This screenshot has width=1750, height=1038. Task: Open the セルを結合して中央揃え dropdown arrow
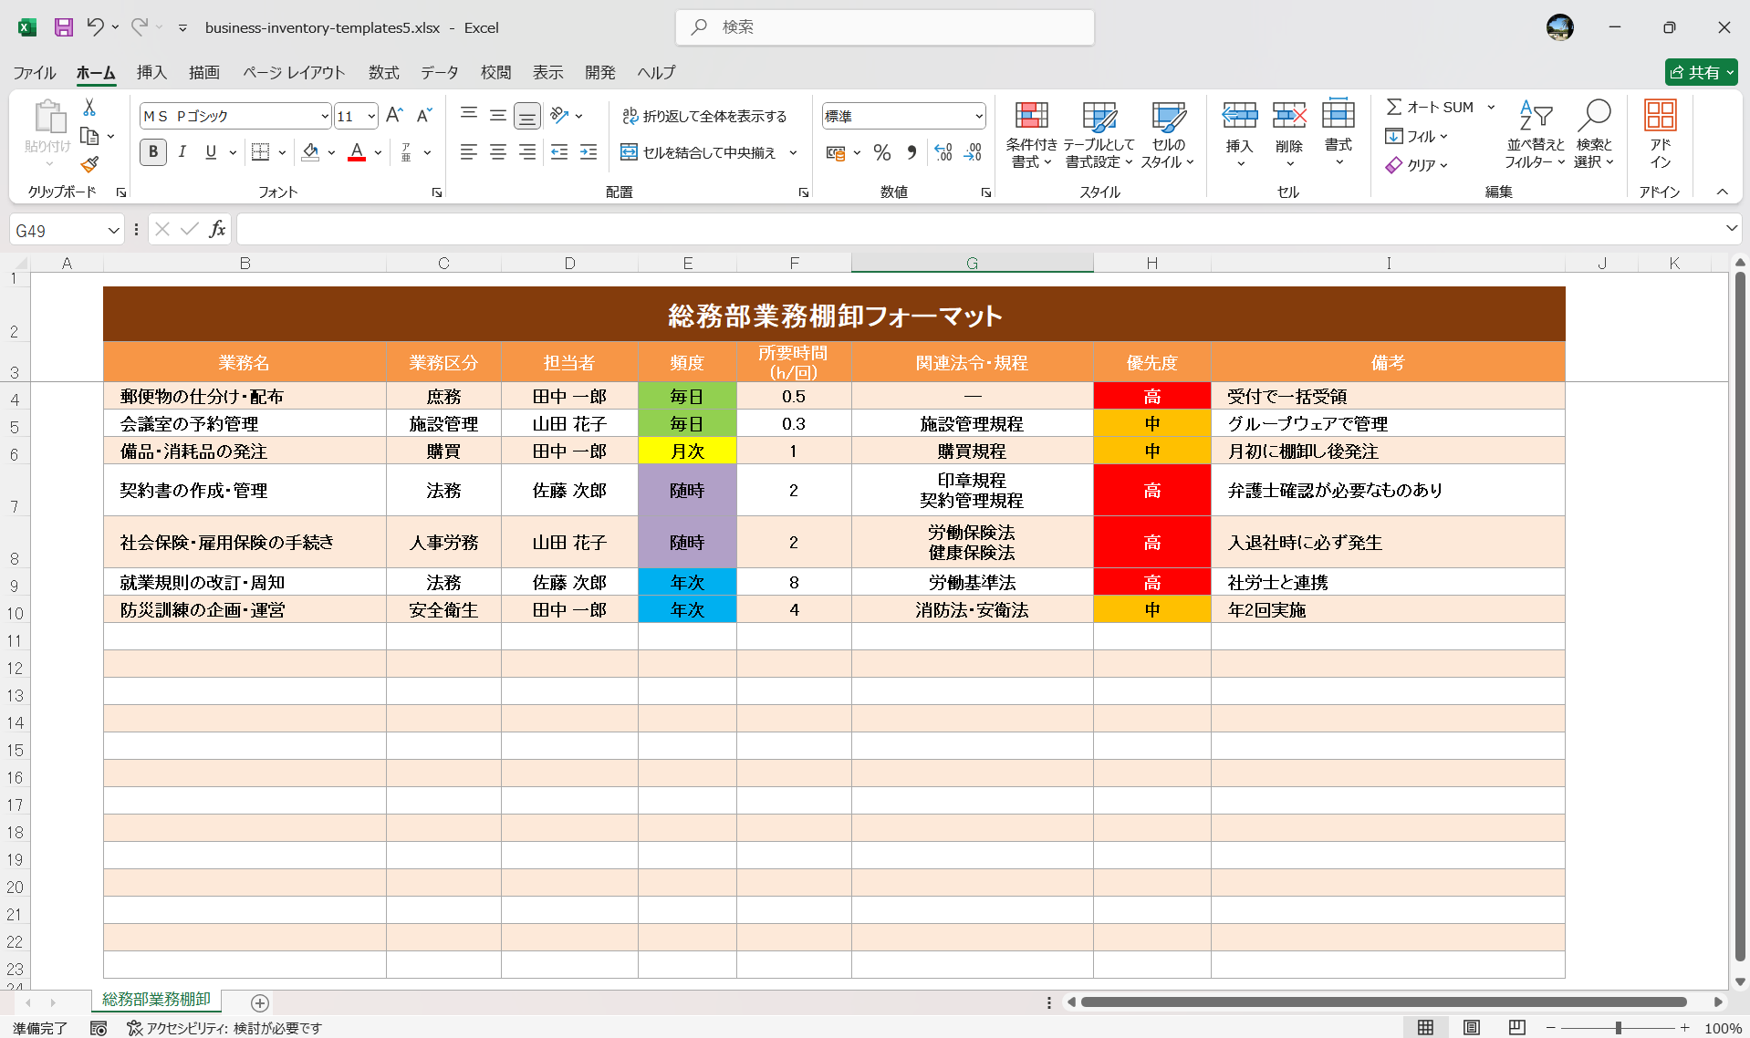tap(793, 153)
